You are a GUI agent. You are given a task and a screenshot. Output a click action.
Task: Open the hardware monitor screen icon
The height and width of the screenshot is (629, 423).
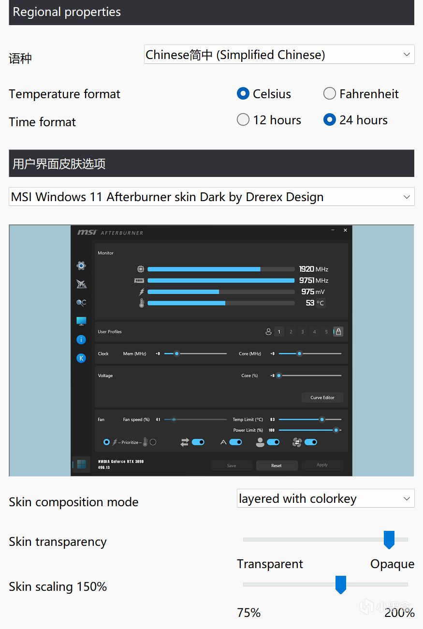pos(81,321)
